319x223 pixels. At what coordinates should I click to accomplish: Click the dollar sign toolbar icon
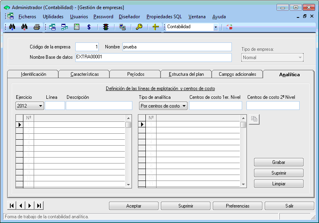point(89,27)
